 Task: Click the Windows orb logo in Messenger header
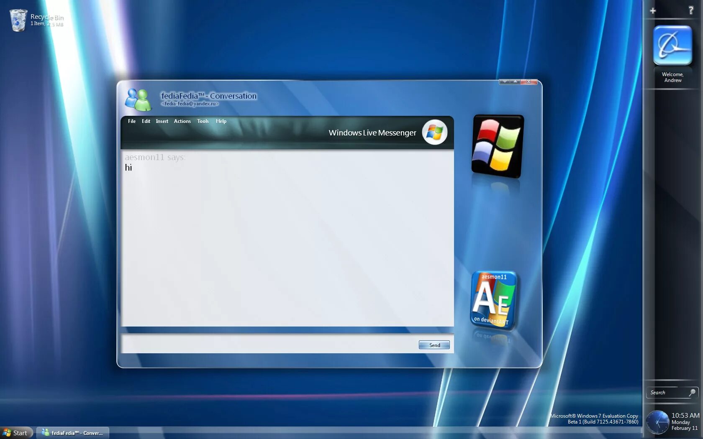tap(435, 133)
